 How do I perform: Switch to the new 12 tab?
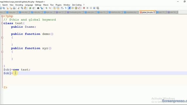point(102,12)
